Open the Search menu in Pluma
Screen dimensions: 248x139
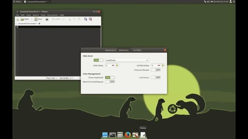click(36, 15)
